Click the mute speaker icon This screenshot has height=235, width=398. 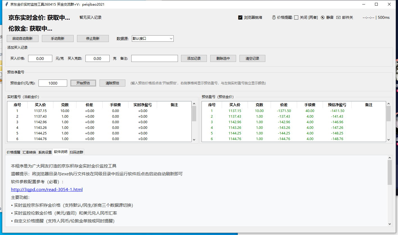(x=322, y=17)
